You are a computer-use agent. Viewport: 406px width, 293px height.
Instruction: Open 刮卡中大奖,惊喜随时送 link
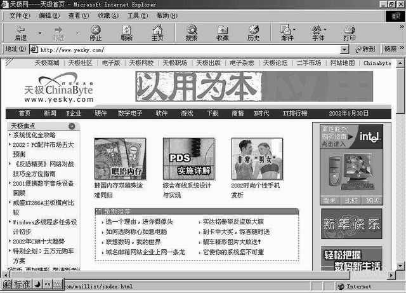(236, 232)
